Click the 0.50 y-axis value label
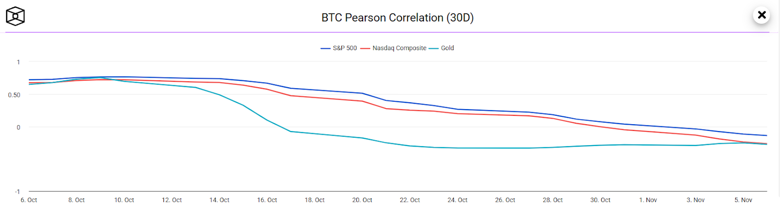Viewport: 780px width, 204px height. [14, 95]
